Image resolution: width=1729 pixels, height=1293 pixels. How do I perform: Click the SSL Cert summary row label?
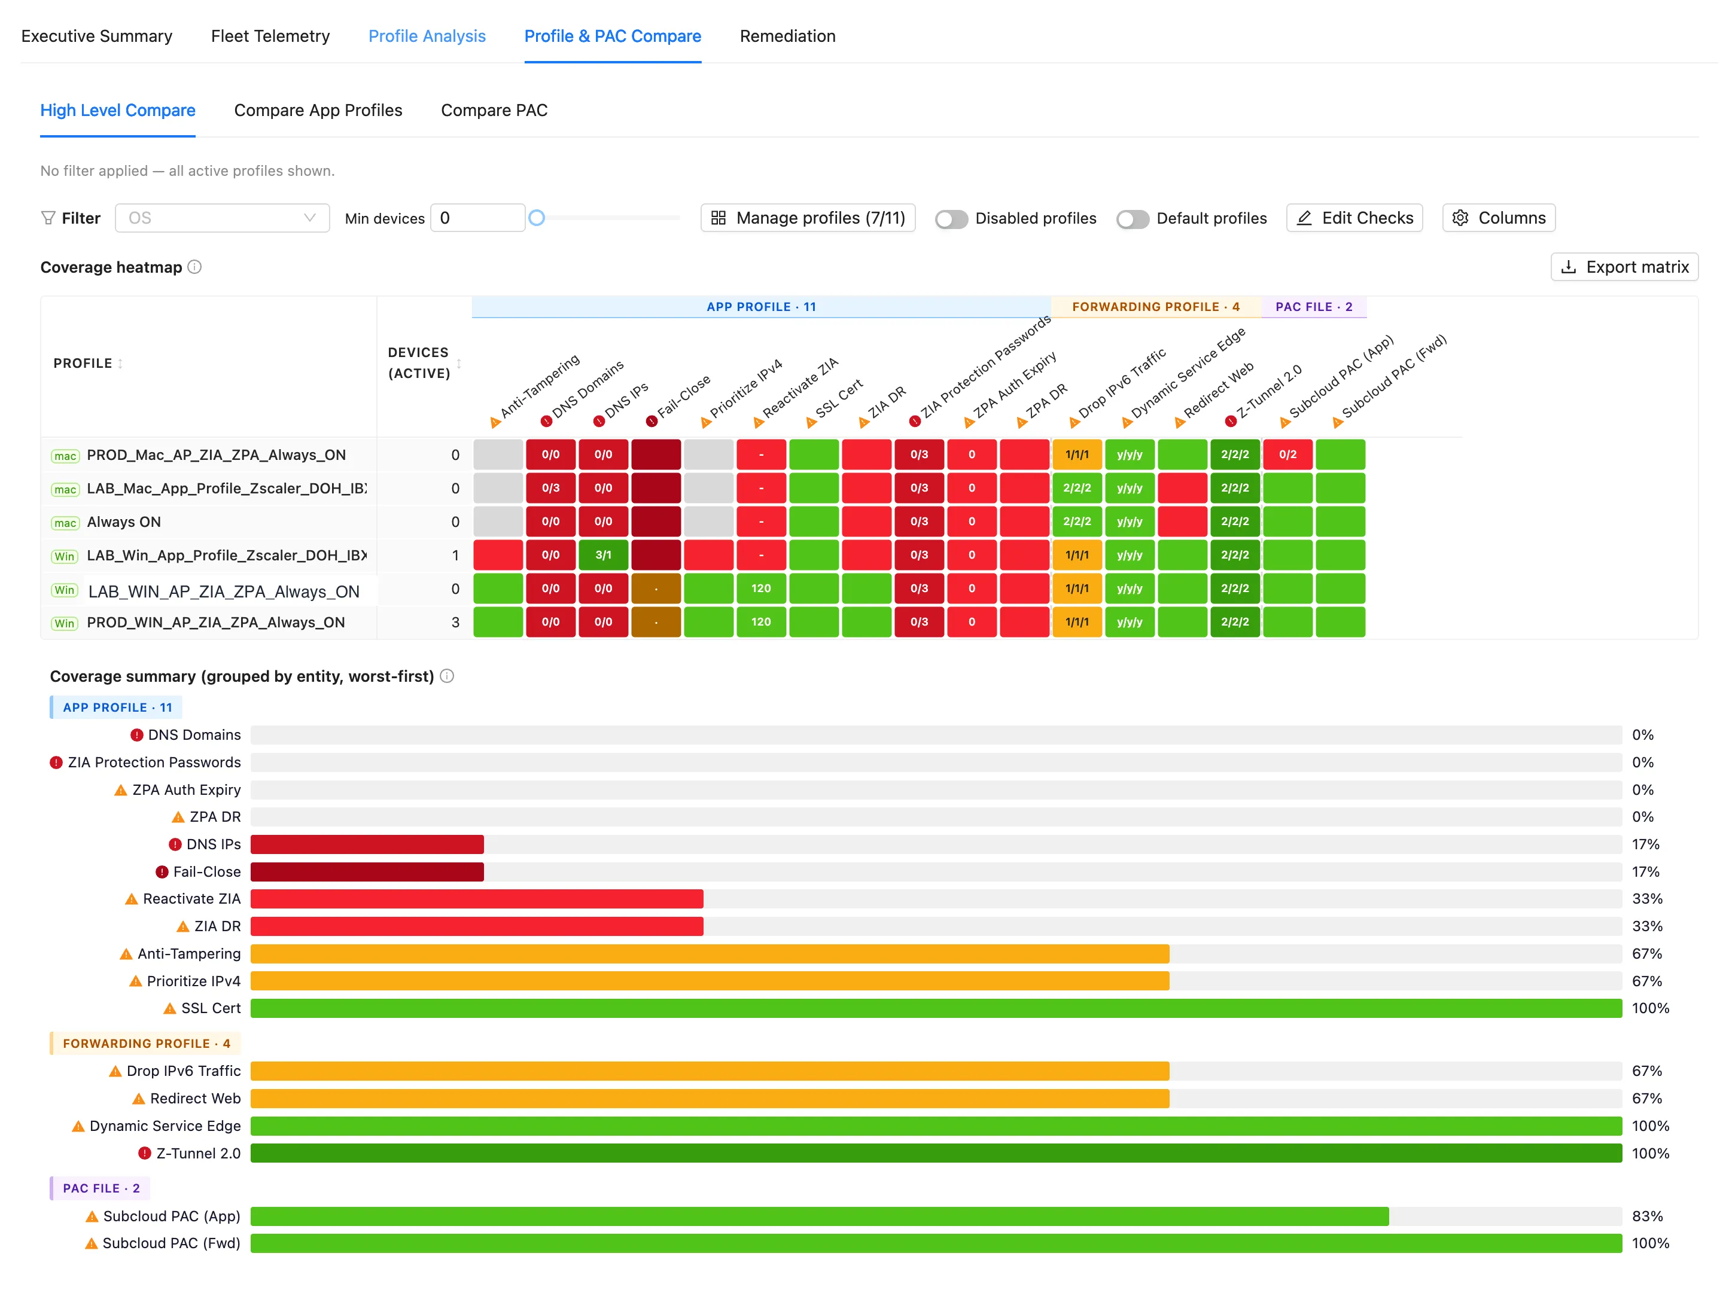coord(211,1008)
